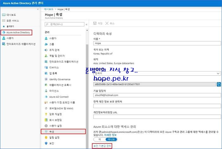Open 사용자 in the 관리 menu
Viewport: 222px width, 149px height.
coord(51,38)
